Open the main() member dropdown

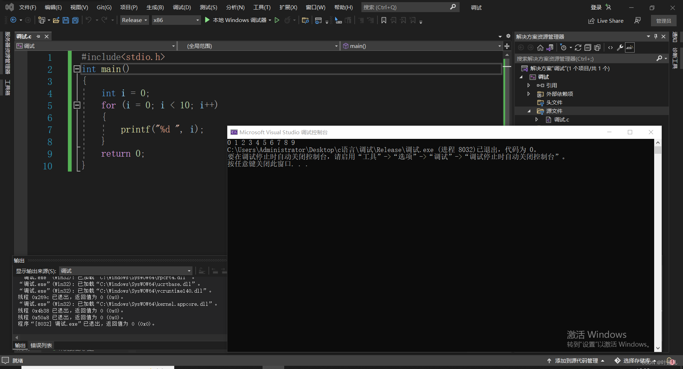pyautogui.click(x=422, y=46)
